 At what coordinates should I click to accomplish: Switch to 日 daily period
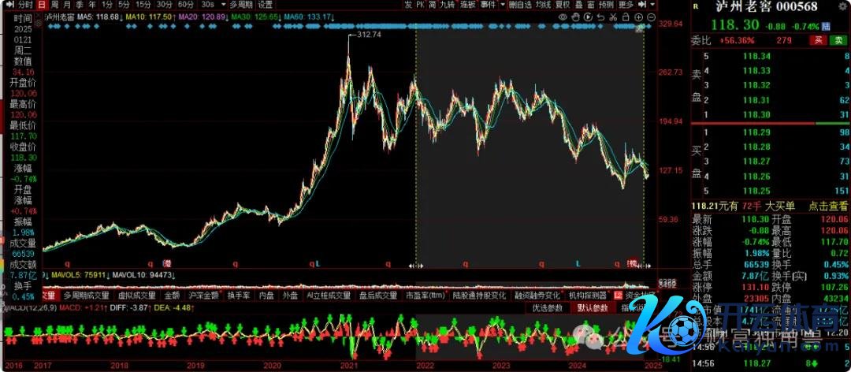tap(42, 5)
